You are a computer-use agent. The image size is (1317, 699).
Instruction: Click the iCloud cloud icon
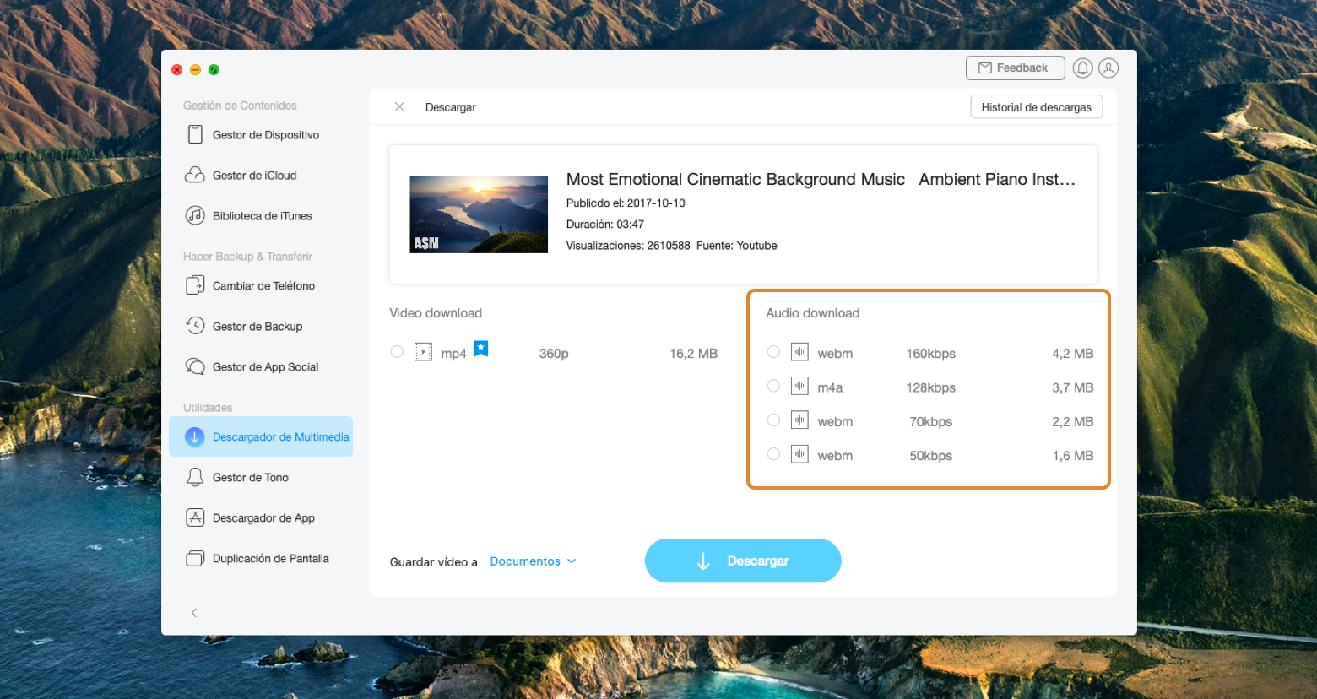[x=195, y=175]
